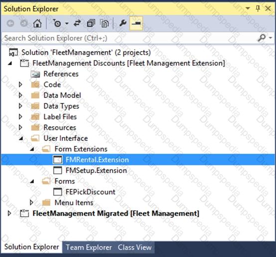Open the Pending Changes Filter dropdown arrow
276x257 pixels.
(67, 23)
